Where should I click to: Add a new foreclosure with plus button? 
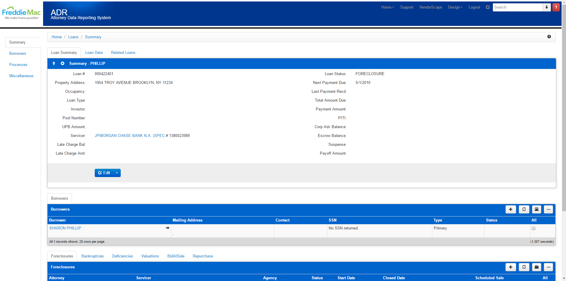pos(511,267)
